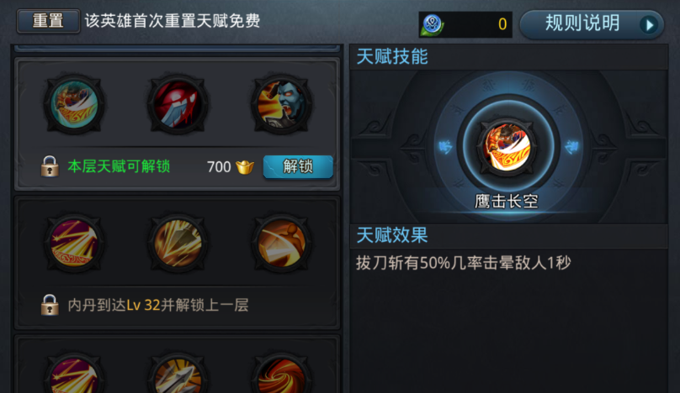The image size is (680, 393).
Task: Pick the spear thrust talent in bottom tier
Action: coord(178,375)
